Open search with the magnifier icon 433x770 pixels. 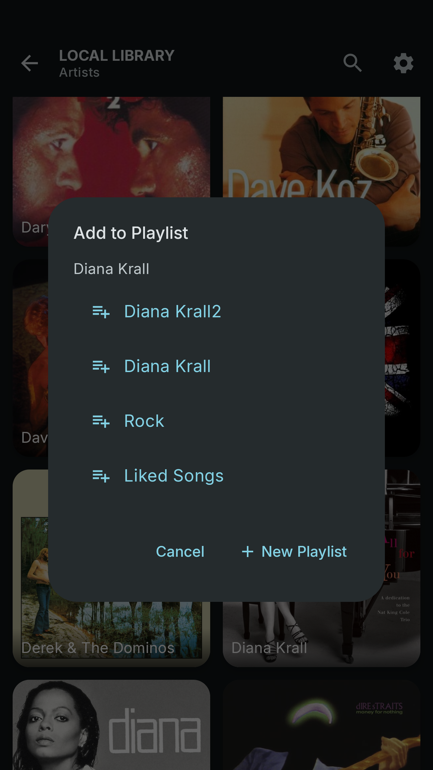point(352,63)
